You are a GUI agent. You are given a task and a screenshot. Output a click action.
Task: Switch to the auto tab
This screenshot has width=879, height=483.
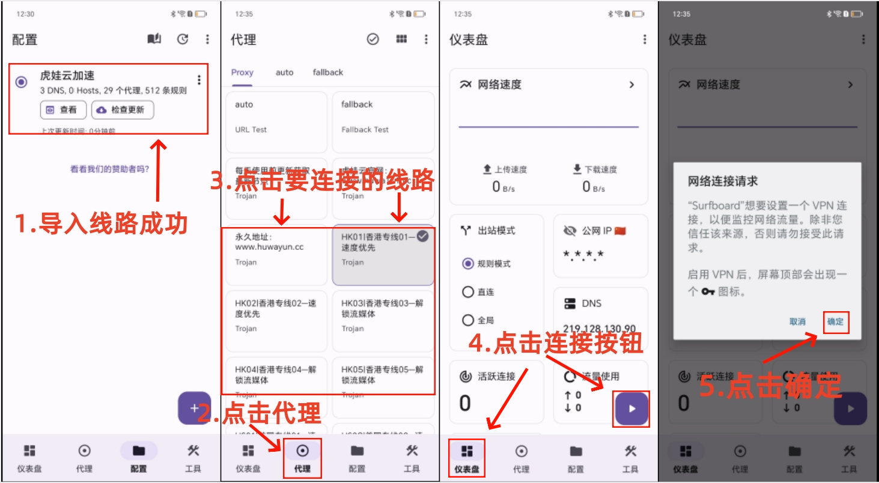(x=284, y=73)
